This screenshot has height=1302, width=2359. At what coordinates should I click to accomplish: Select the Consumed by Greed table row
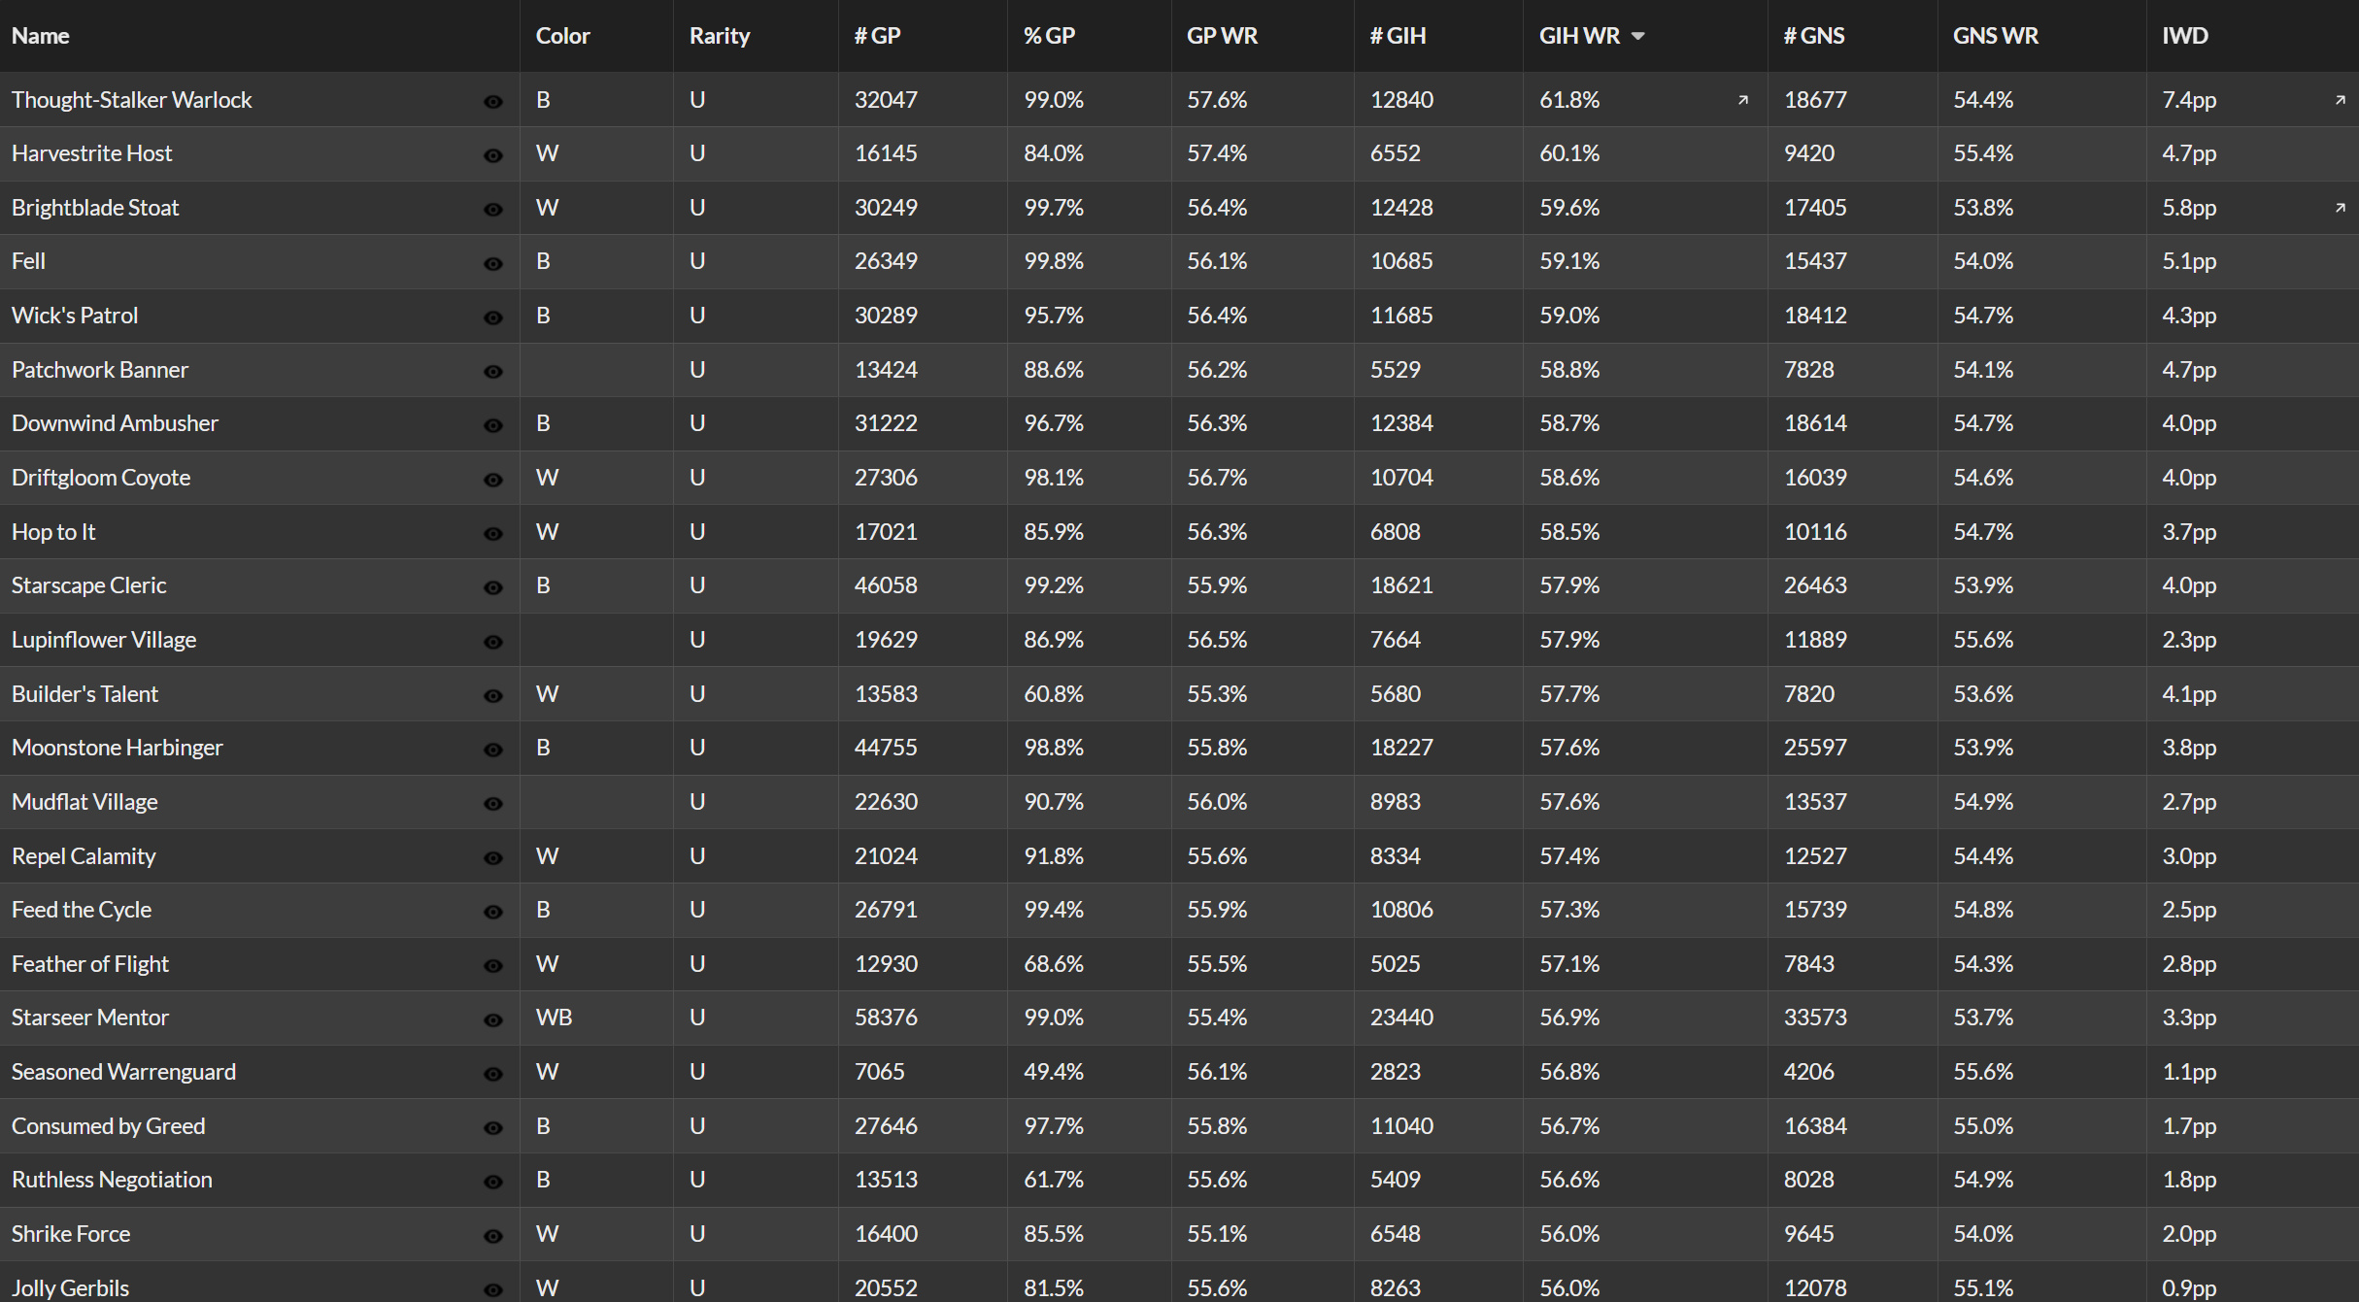pos(1165,1126)
